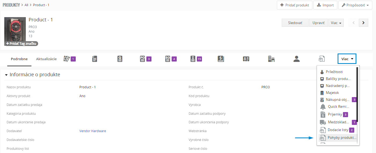Open the dollar price book tab icon

pyautogui.click(x=221, y=59)
